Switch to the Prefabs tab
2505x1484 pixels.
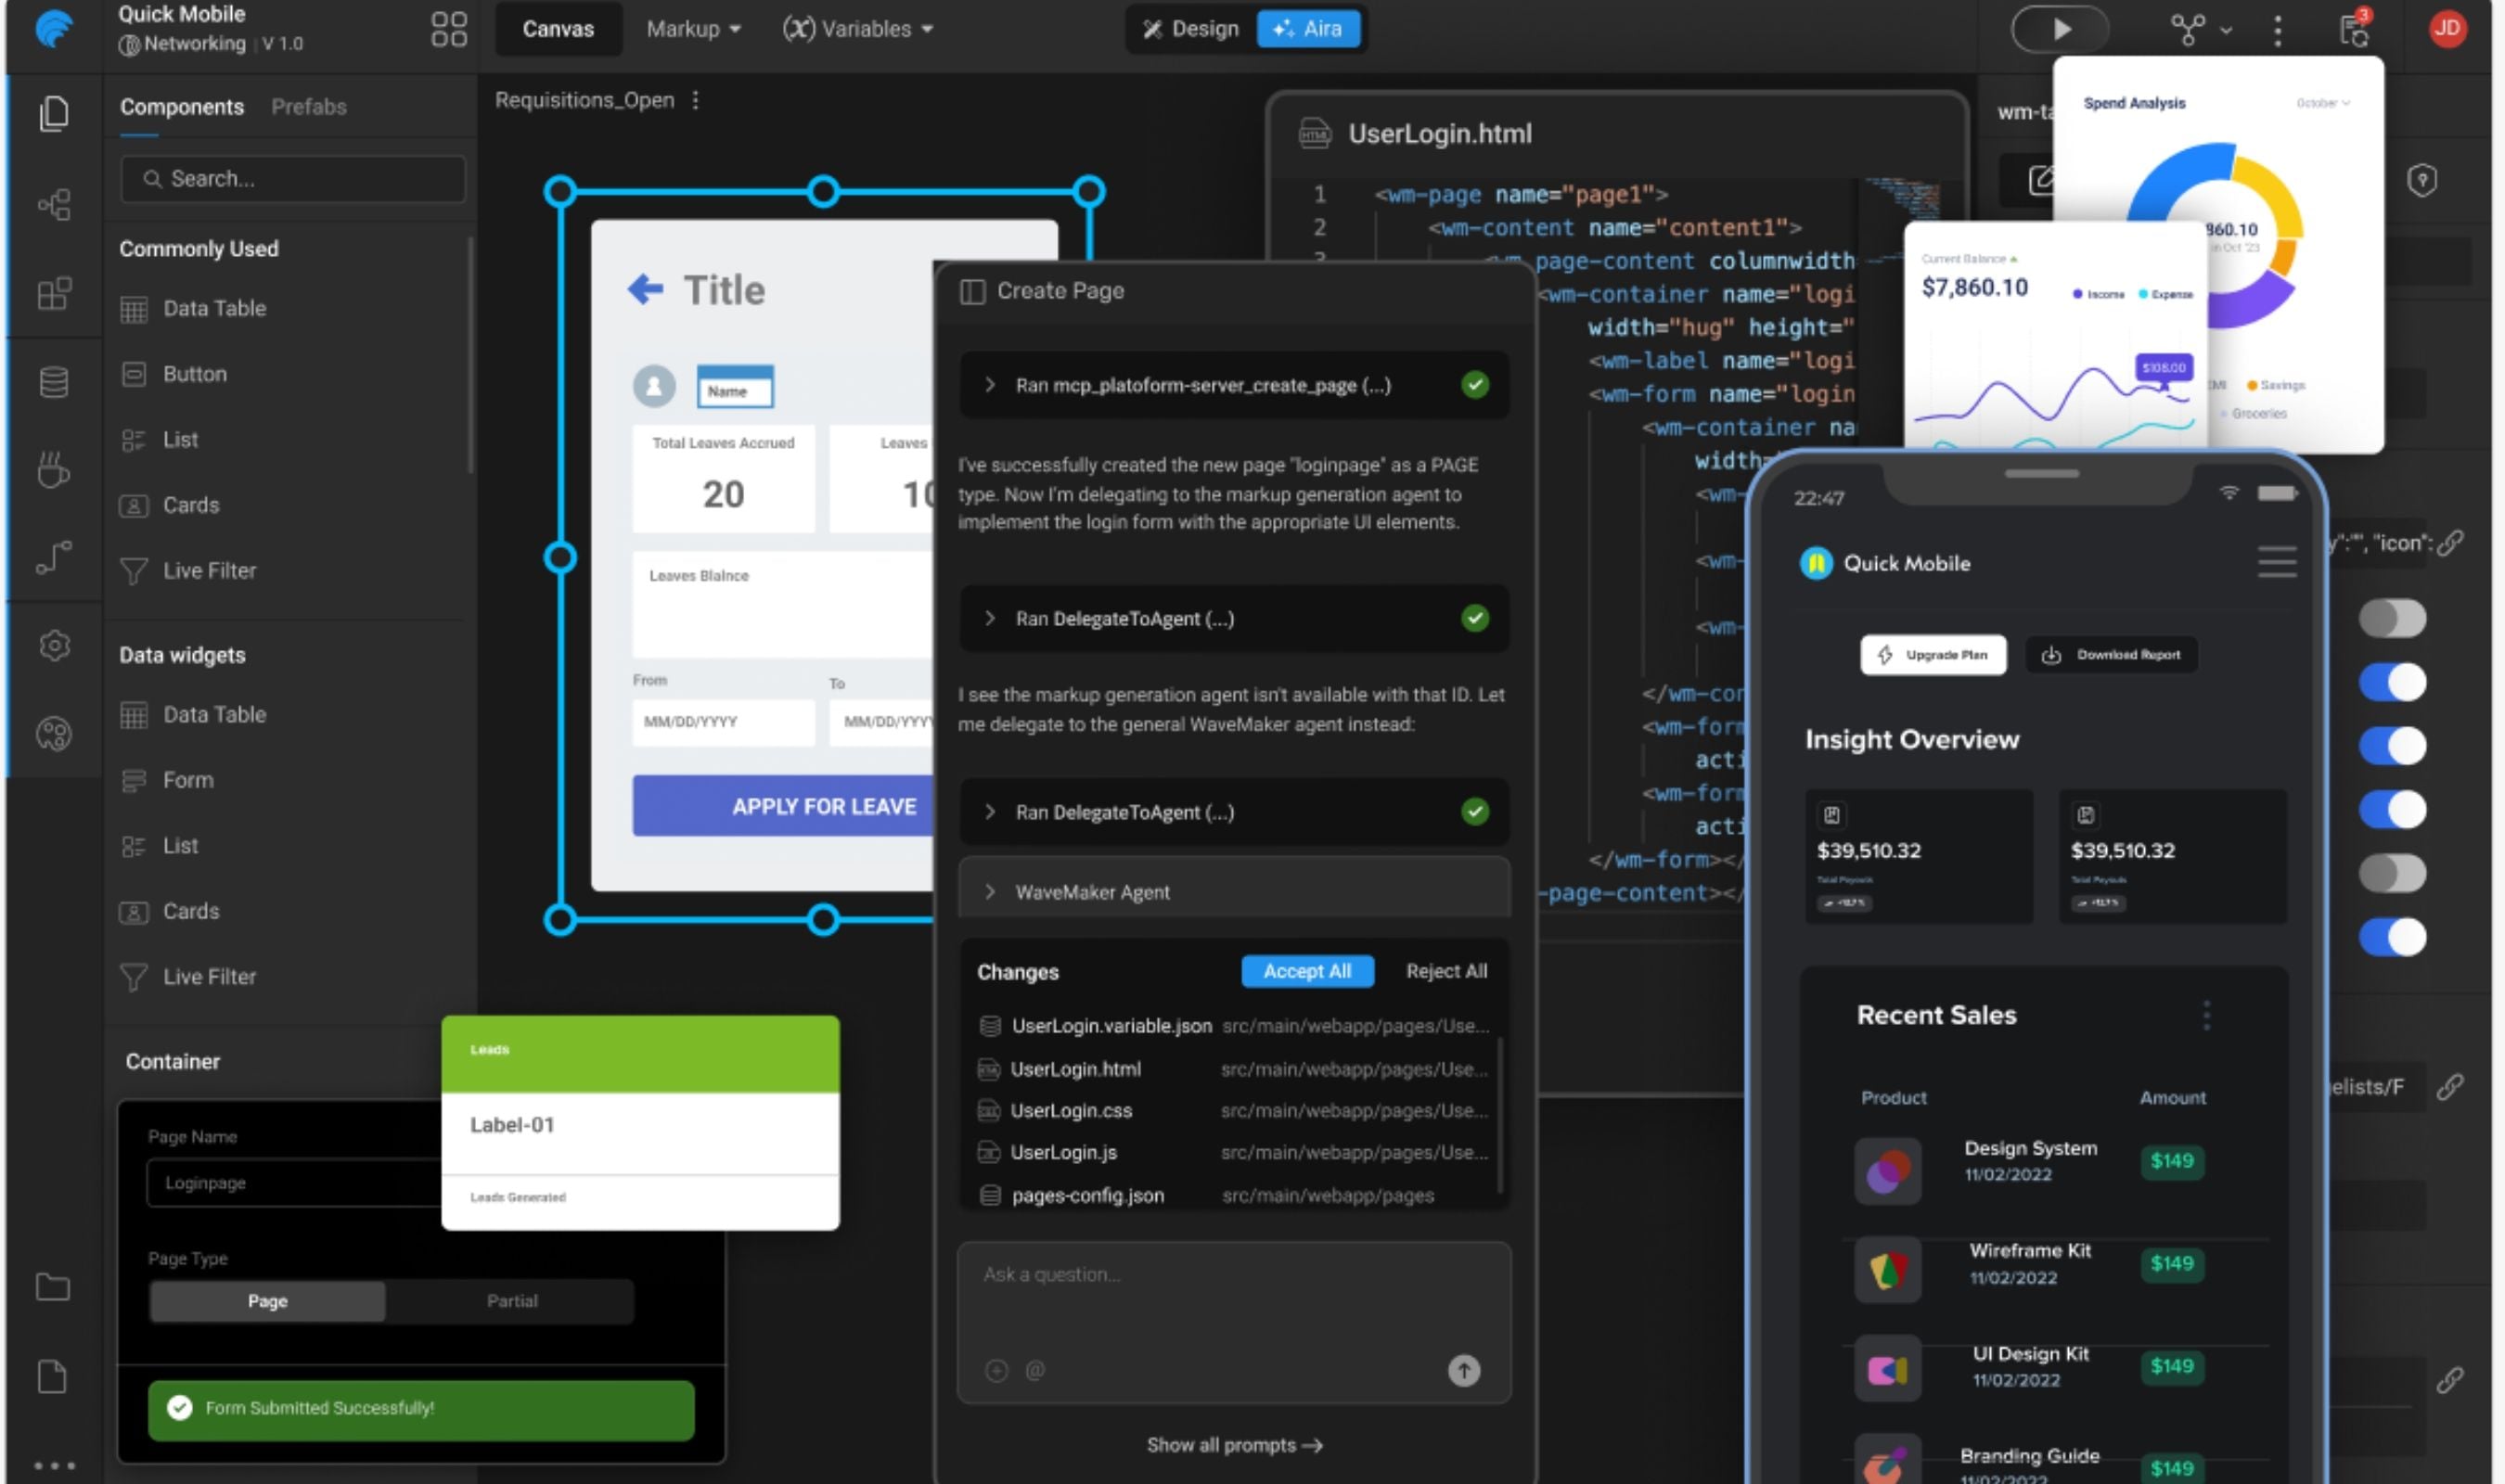[x=308, y=107]
